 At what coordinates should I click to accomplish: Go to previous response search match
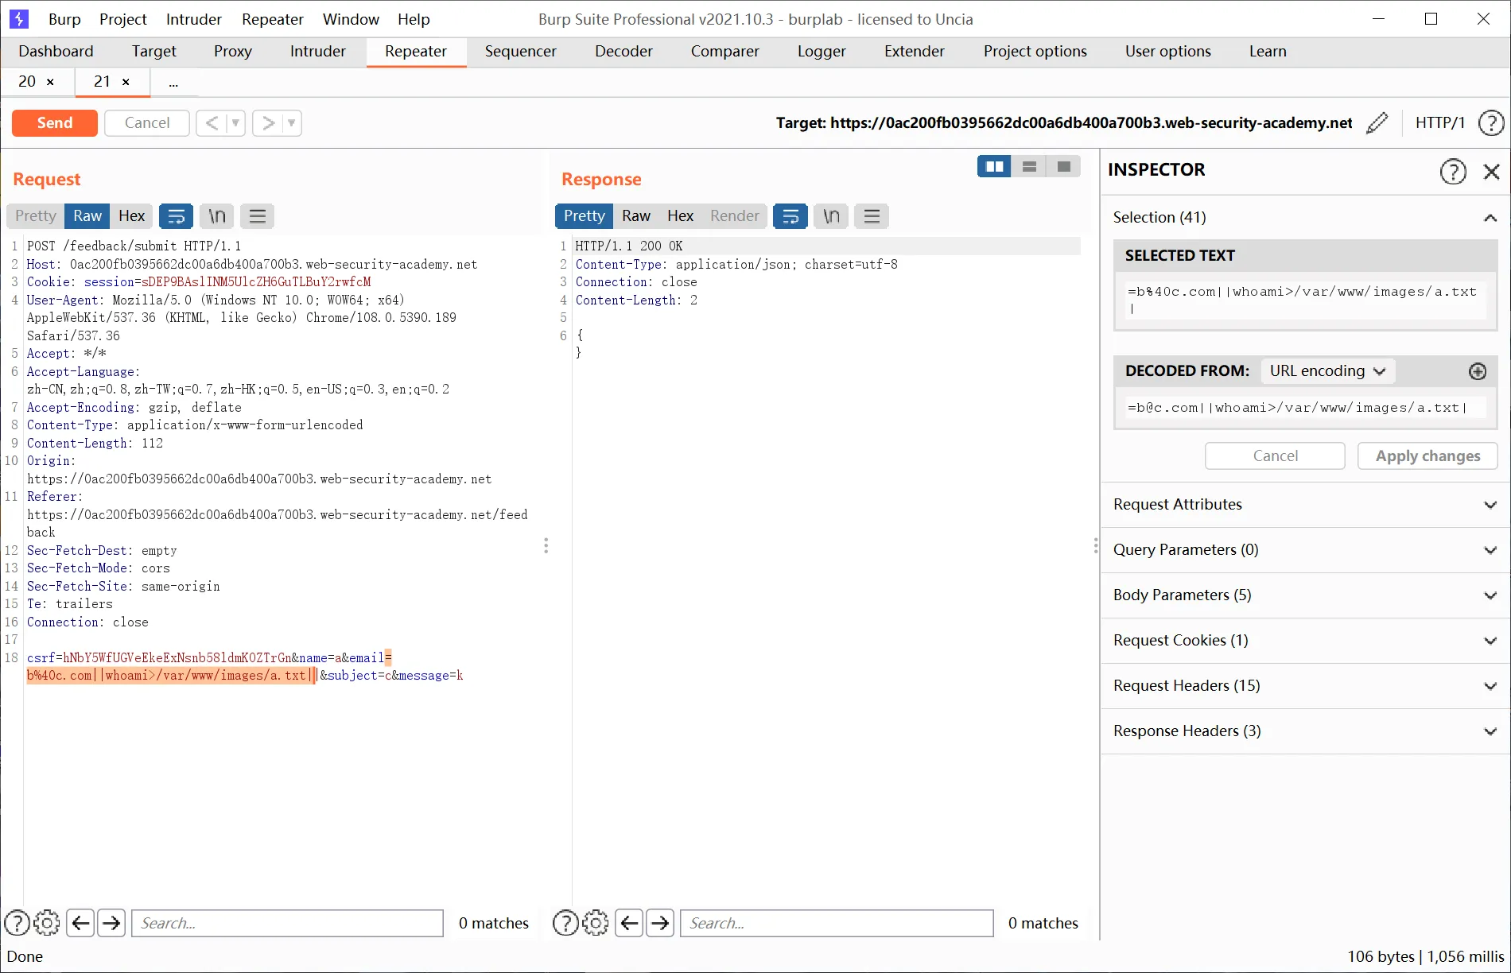pos(629,923)
